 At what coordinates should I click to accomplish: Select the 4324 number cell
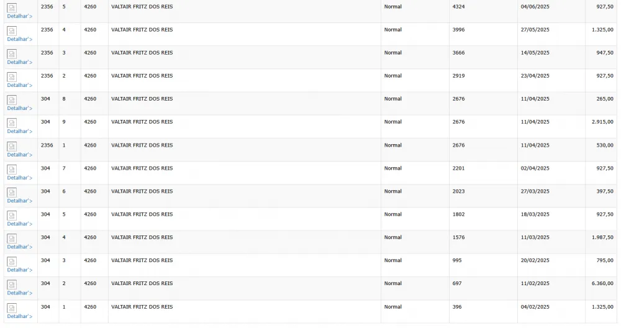pyautogui.click(x=459, y=7)
